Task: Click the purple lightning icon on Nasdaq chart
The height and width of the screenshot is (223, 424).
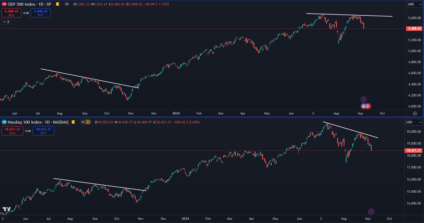Action: 371,211
